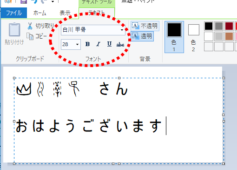Click the text さん in the text box
The height and width of the screenshot is (170, 237).
click(113, 89)
